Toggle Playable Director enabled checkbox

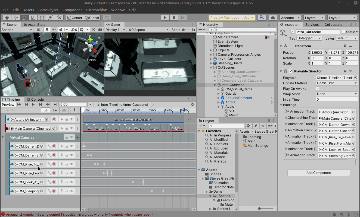point(291,71)
